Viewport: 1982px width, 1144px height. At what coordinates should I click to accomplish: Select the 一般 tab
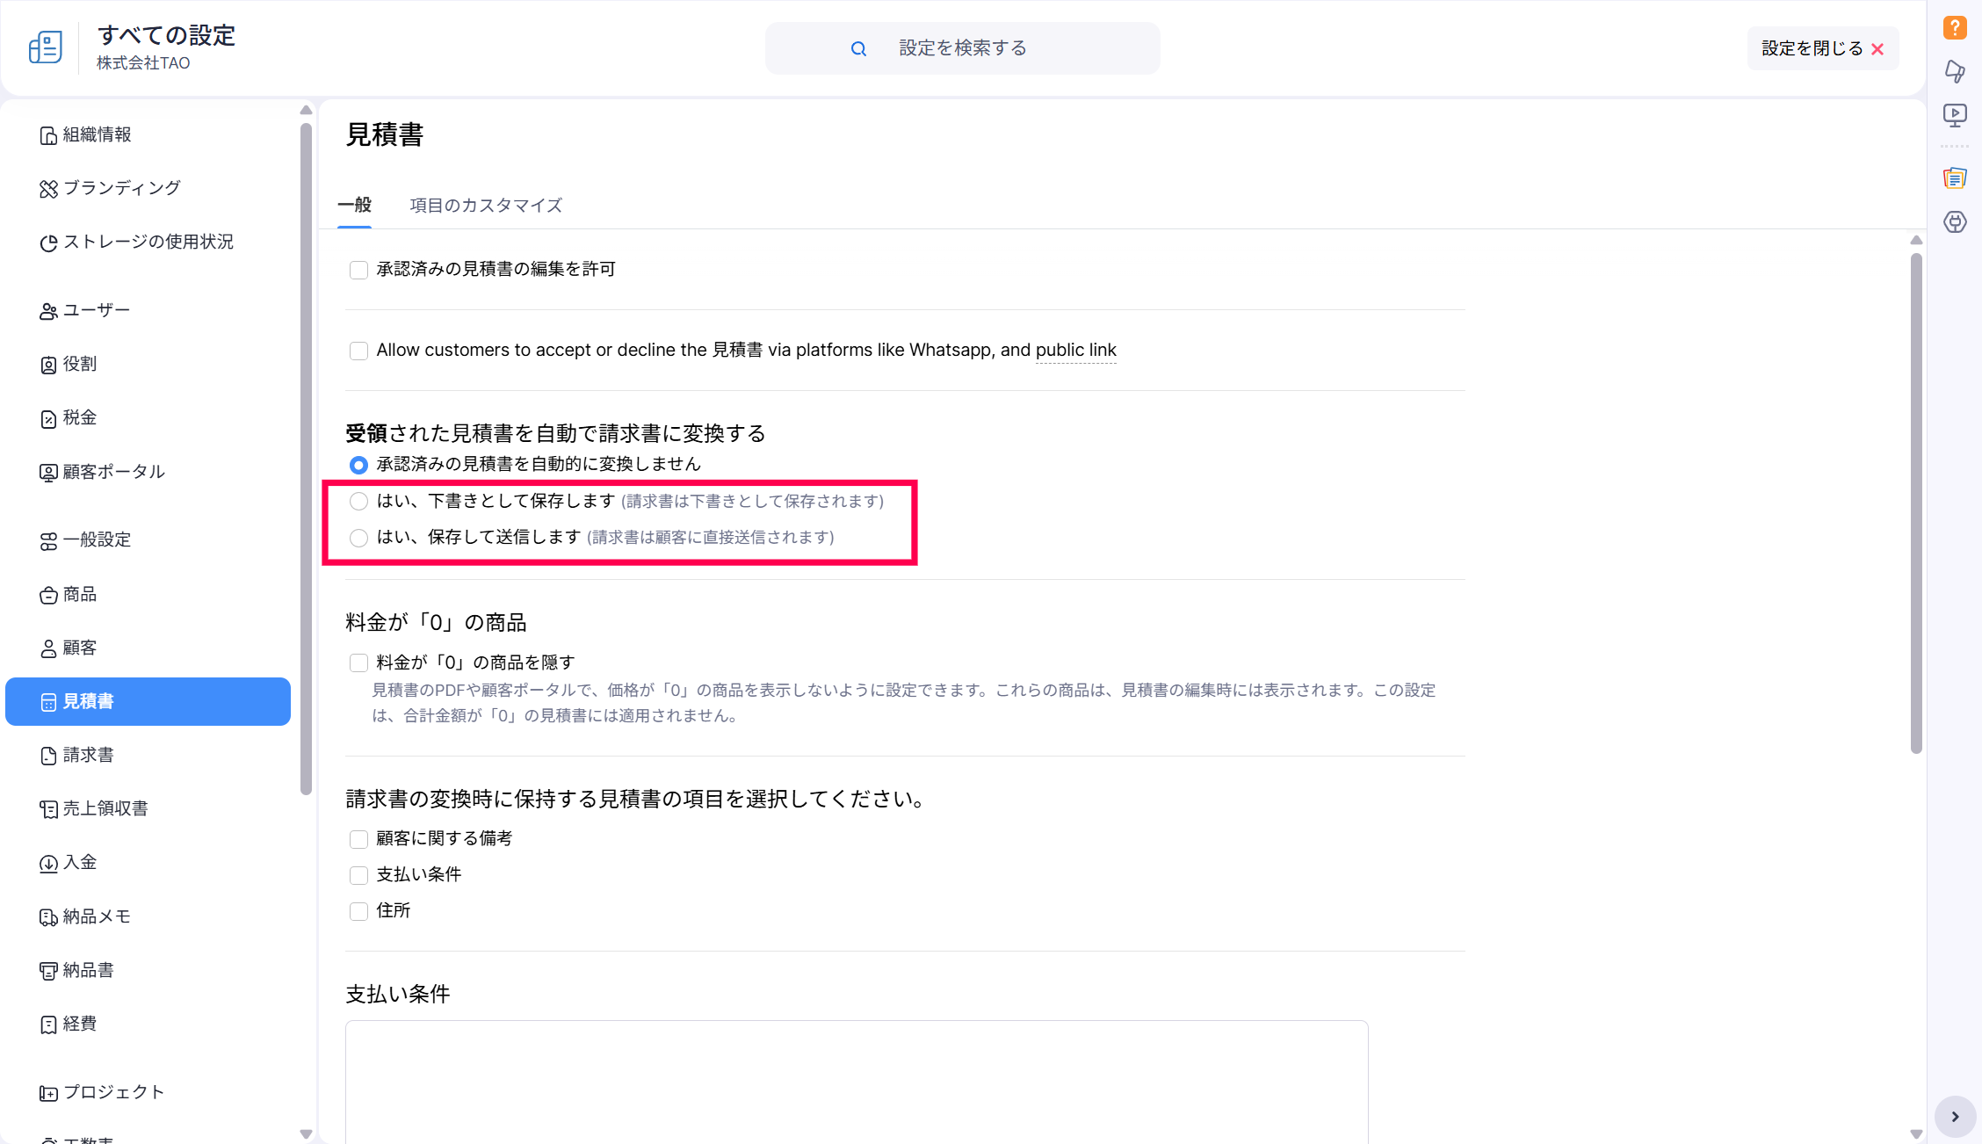coord(354,206)
